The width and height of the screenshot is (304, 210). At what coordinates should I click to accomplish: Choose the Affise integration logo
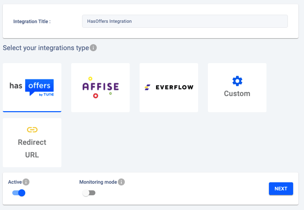[x=100, y=87]
